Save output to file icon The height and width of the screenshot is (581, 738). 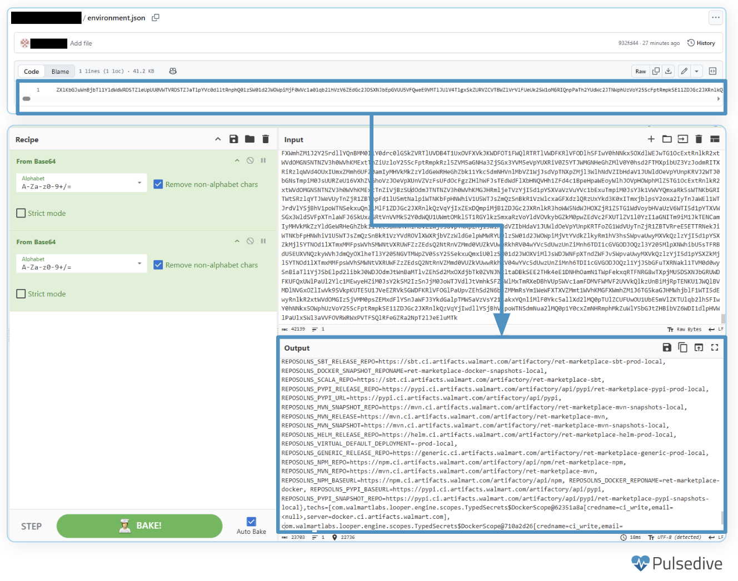pos(667,347)
